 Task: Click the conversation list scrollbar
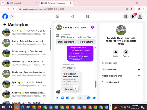(51, 40)
